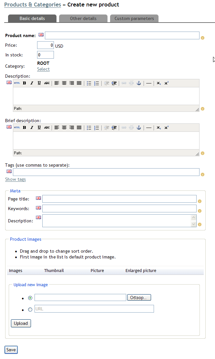Screen dimensions: 215x359
Task: Click unordered list icon in Brief description editor
Action: [89, 128]
